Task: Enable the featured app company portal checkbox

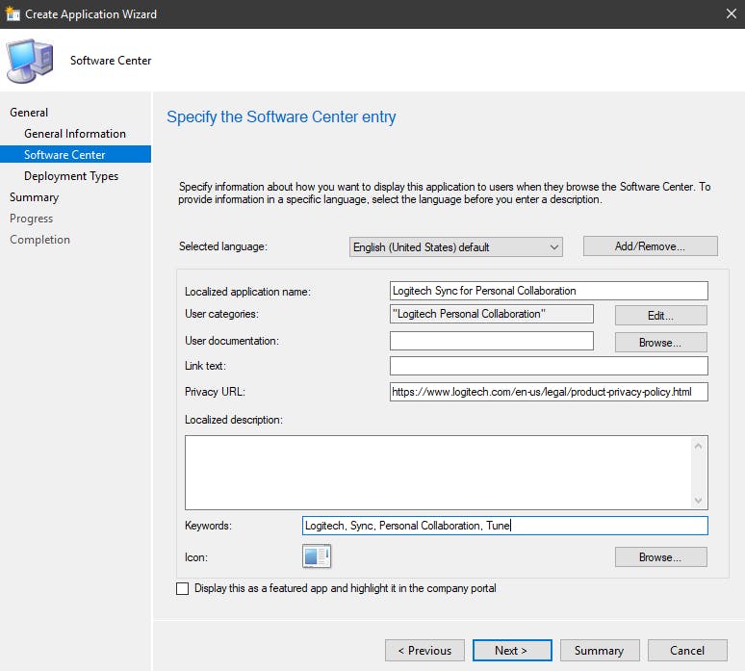Action: point(183,588)
